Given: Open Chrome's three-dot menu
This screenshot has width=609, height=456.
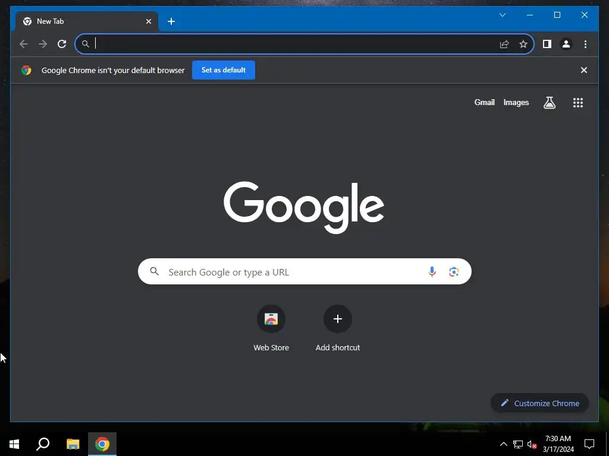Looking at the screenshot, I should pos(585,44).
